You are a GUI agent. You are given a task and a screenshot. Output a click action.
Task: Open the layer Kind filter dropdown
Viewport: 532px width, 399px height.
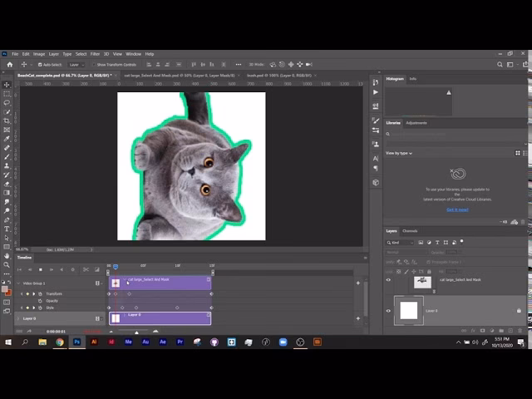[400, 243]
